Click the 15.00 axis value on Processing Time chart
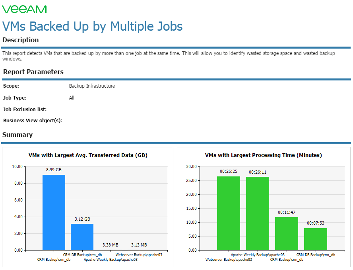The image size is (353, 270). [x=191, y=208]
